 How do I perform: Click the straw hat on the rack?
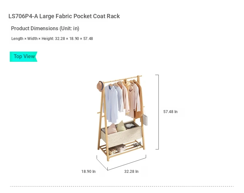tap(100, 86)
